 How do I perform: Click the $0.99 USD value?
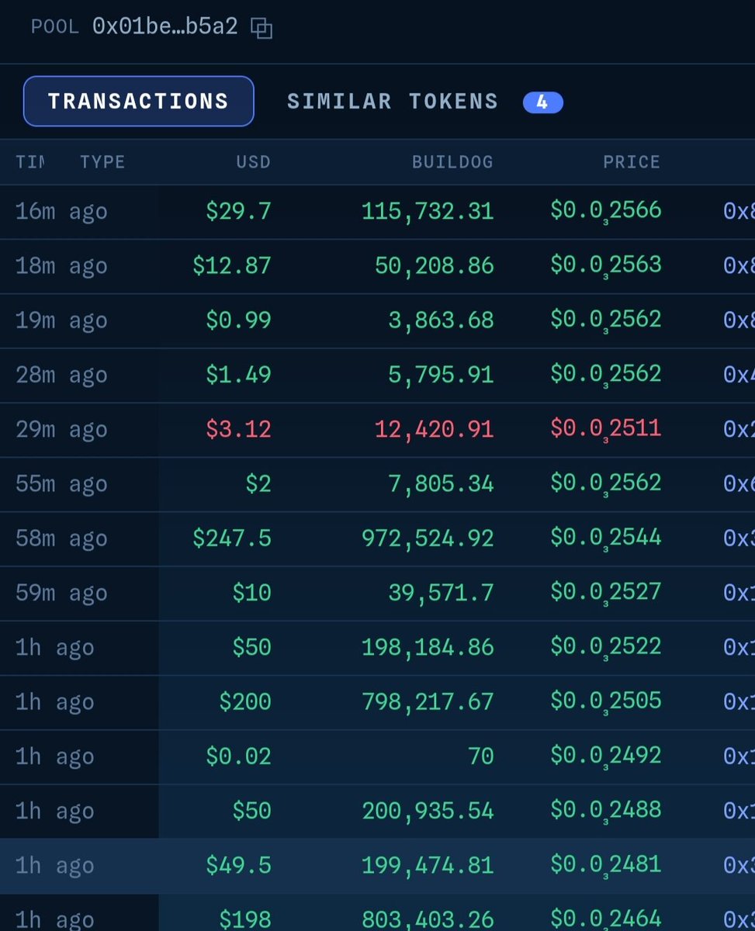[x=238, y=320]
